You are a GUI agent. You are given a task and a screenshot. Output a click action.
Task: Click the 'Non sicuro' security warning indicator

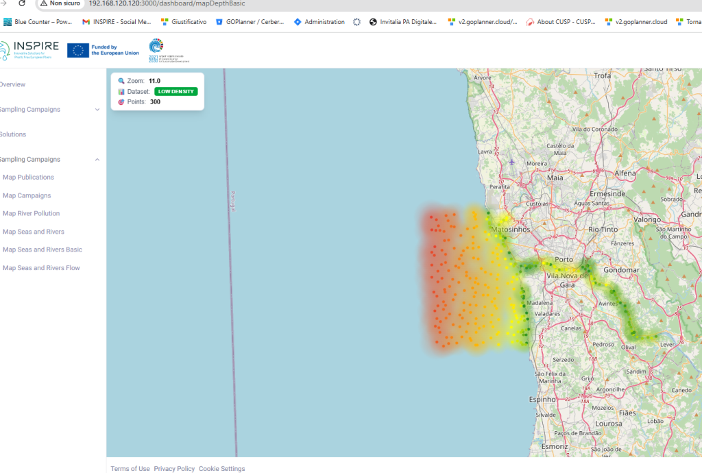click(60, 3)
